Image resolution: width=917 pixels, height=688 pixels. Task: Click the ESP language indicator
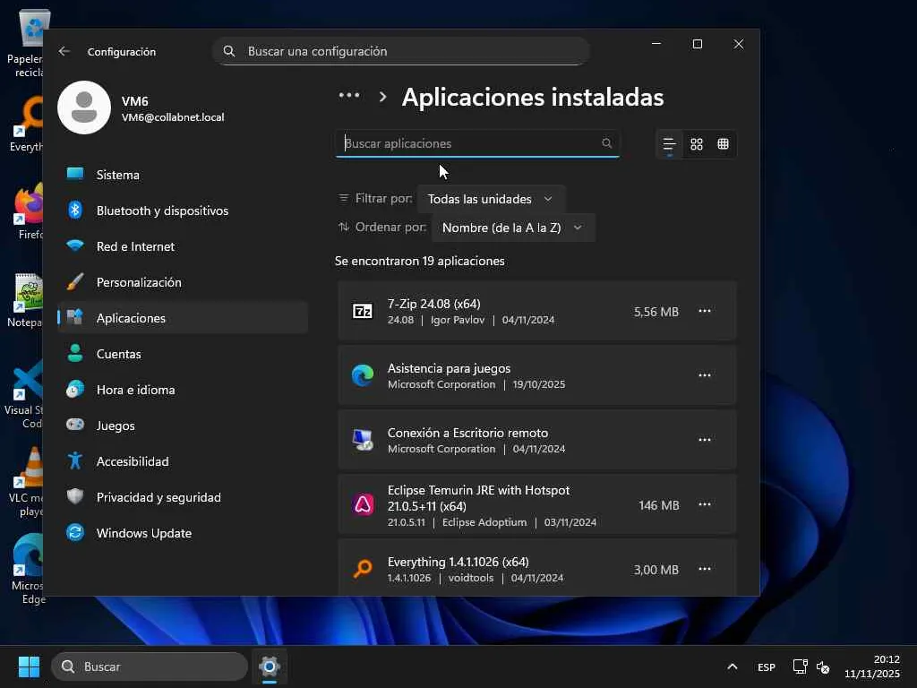tap(767, 667)
